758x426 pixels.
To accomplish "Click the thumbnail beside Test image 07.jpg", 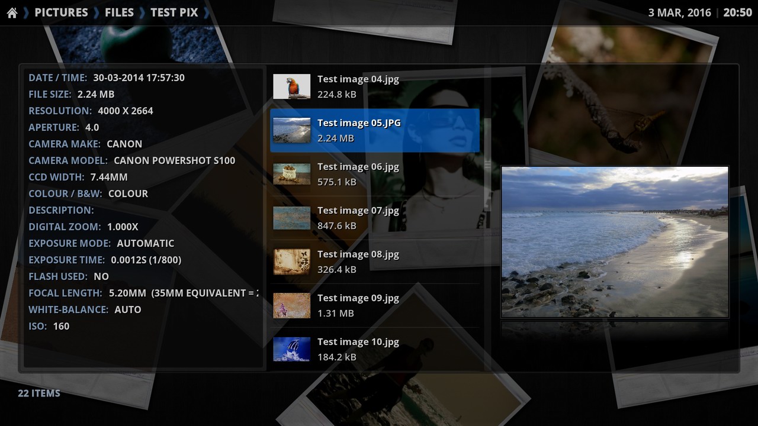I will pyautogui.click(x=291, y=218).
